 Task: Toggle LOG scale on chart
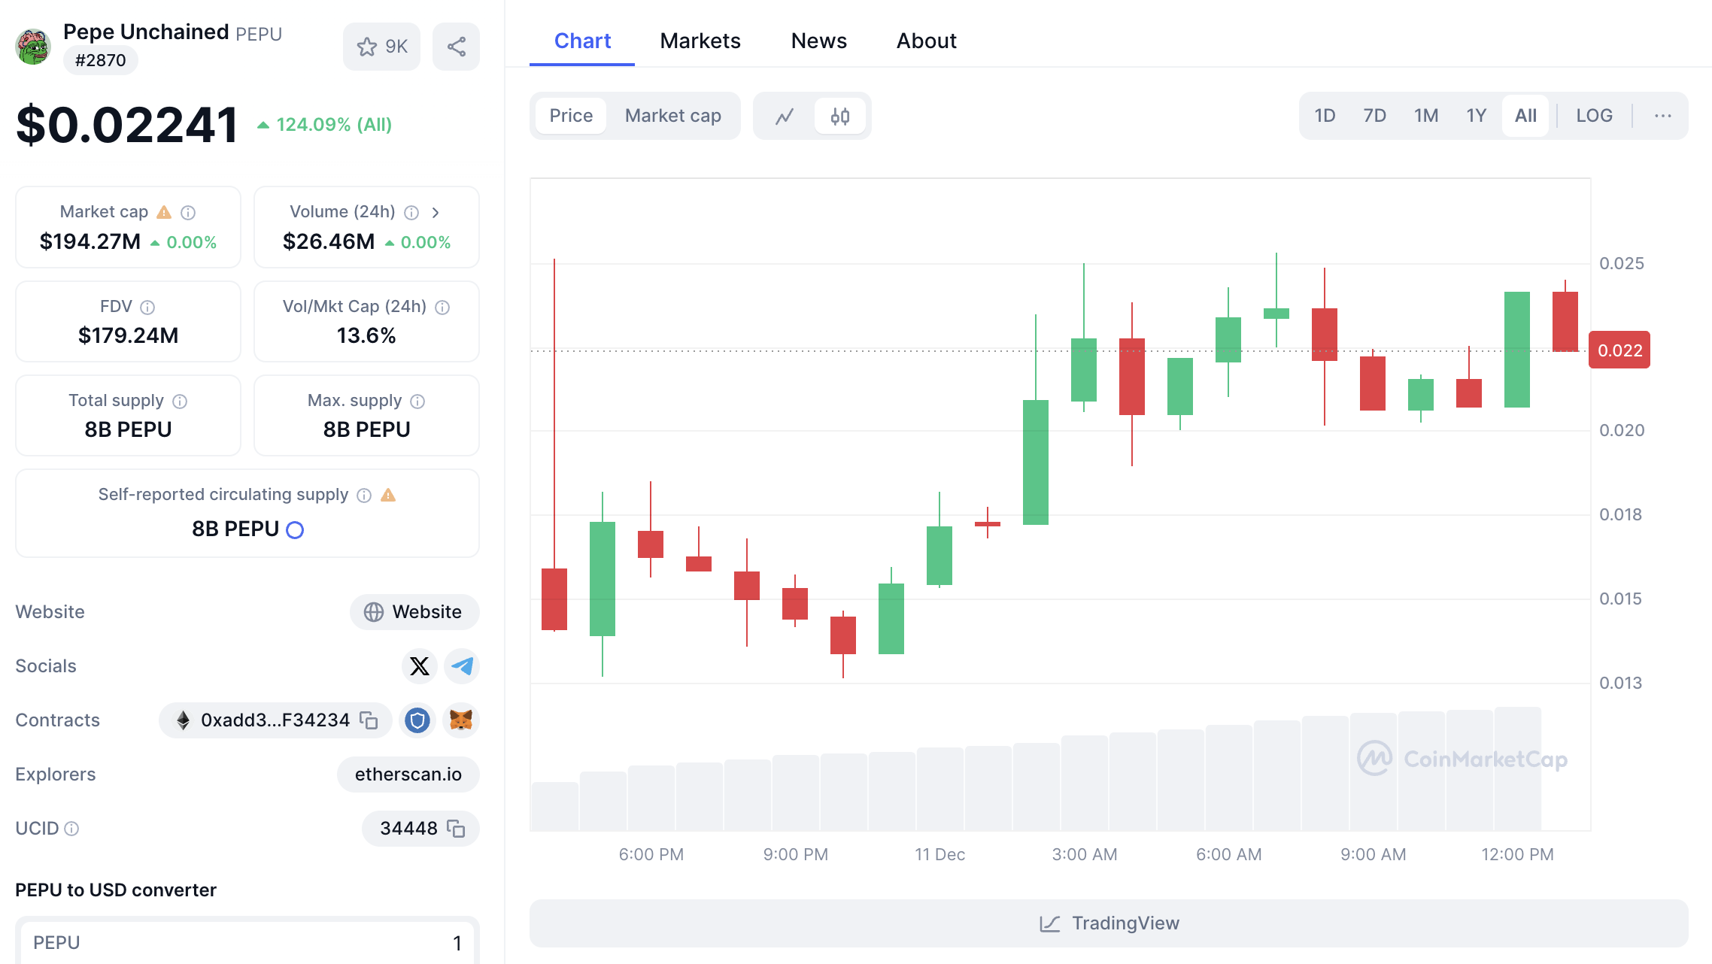(x=1594, y=116)
